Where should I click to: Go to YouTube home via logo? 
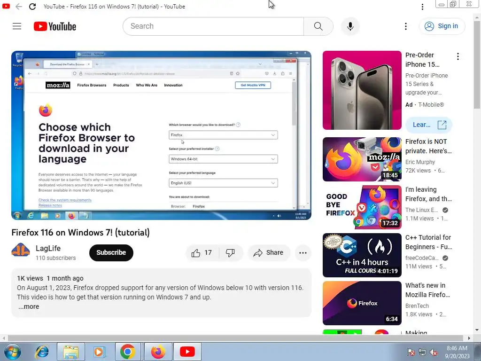click(55, 26)
